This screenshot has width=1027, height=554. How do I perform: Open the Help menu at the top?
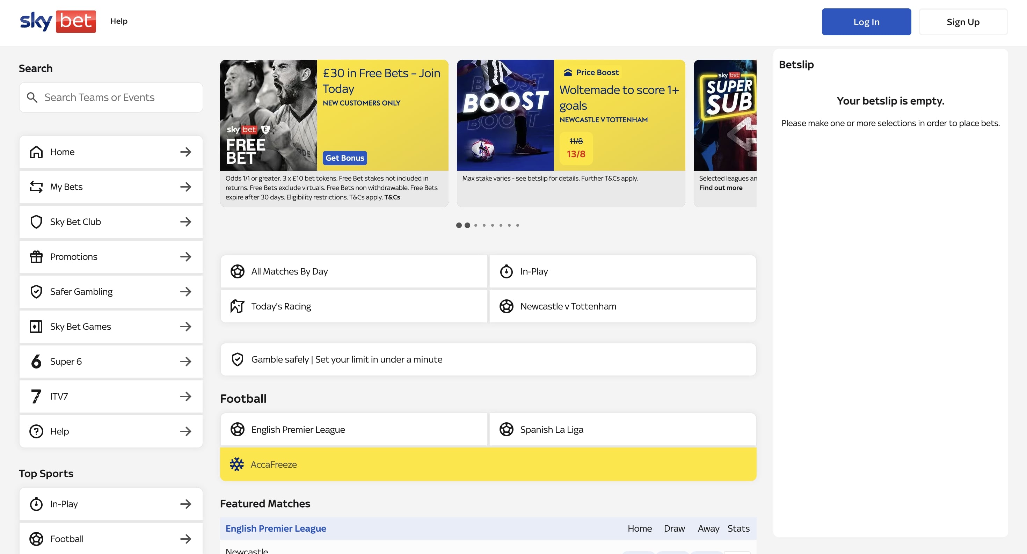[x=119, y=21]
